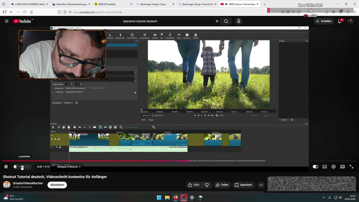Open the browser application hamburger menu
This screenshot has height=202, width=359.
(355, 12)
